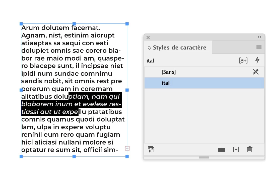Click the word "ptatatibus" in the text
This screenshot has height=187, width=266.
tap(105, 112)
